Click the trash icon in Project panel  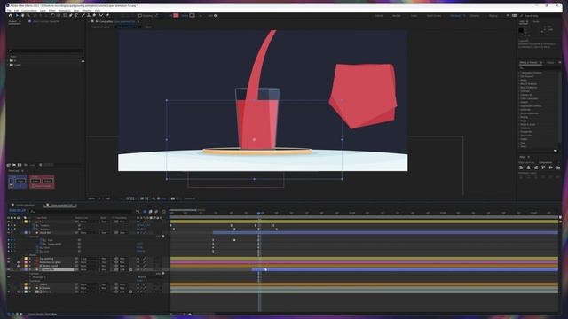(x=41, y=165)
